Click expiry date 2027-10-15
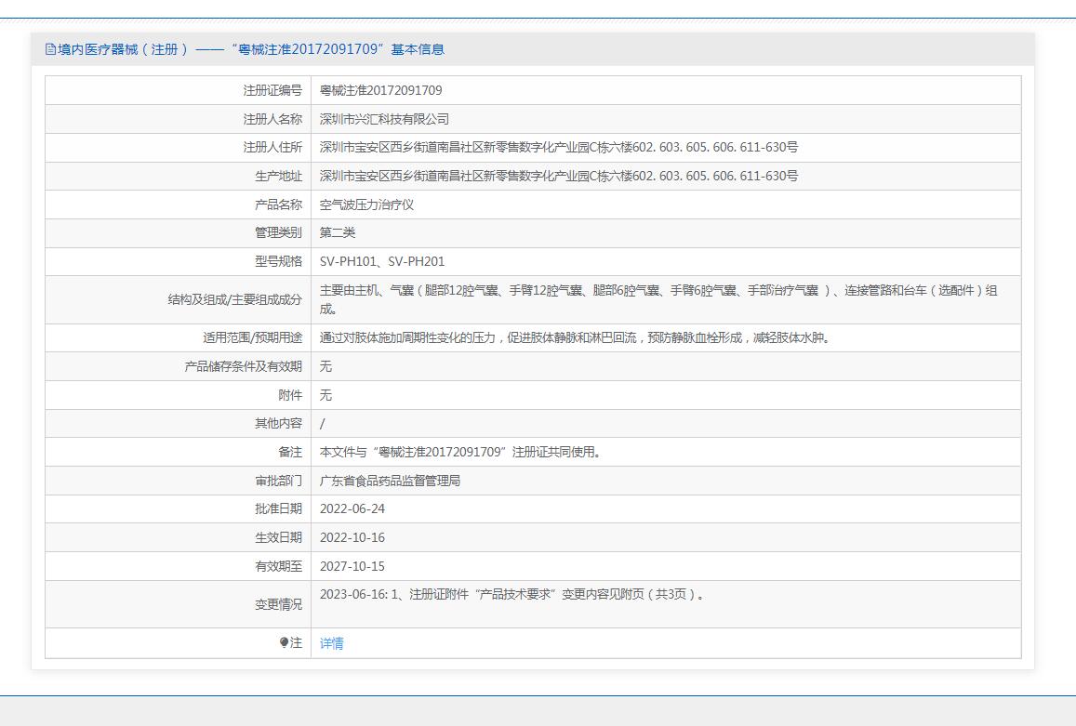1076x726 pixels. (352, 567)
